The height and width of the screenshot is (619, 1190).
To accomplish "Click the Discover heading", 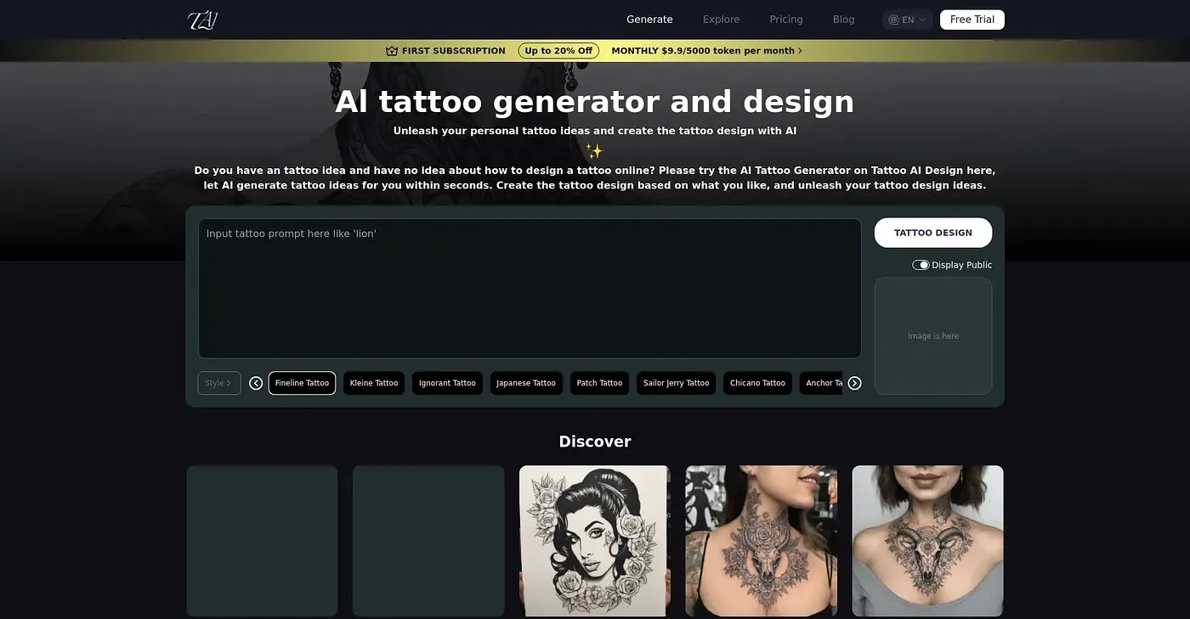I will pyautogui.click(x=595, y=442).
